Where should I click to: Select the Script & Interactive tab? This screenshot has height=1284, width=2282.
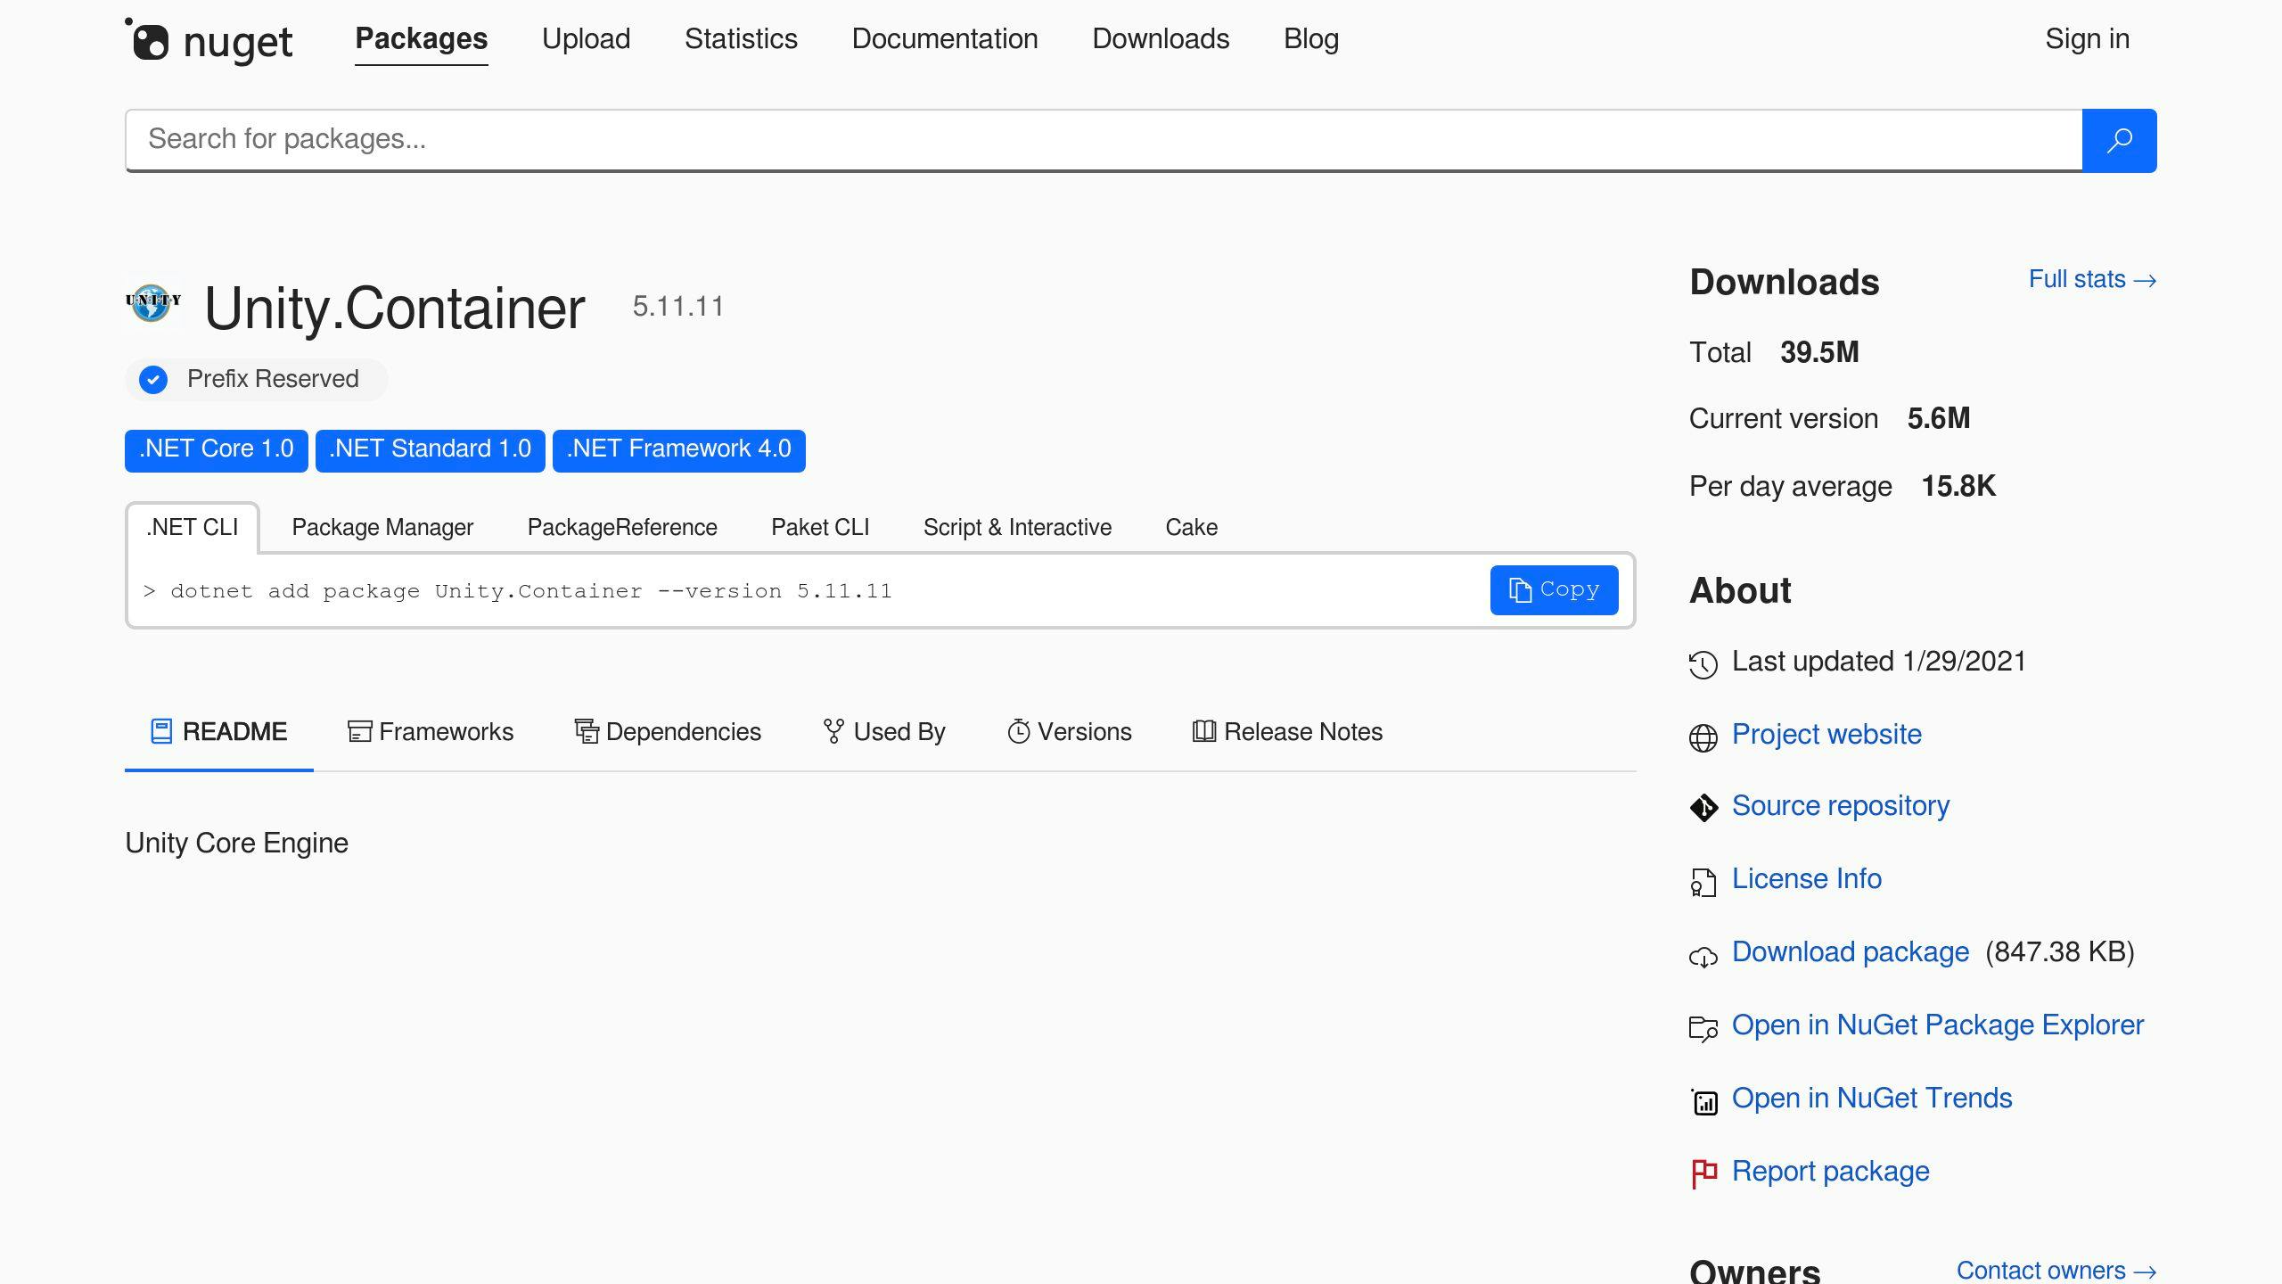tap(1017, 528)
